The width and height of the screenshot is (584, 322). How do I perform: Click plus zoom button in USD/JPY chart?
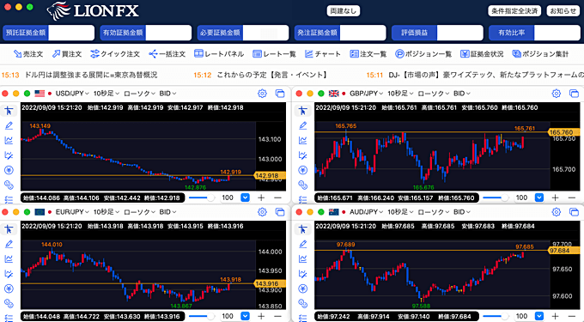pos(261,197)
